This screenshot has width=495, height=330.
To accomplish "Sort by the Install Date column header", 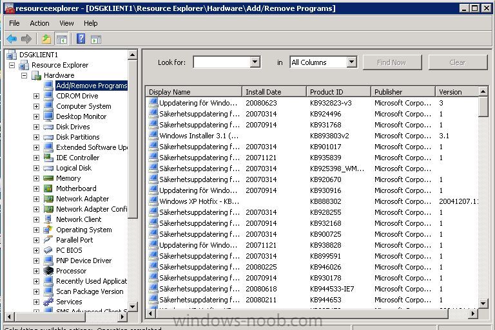I will [x=274, y=92].
